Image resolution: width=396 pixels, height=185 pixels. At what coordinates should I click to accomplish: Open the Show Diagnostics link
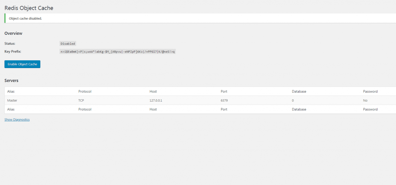[x=17, y=120]
